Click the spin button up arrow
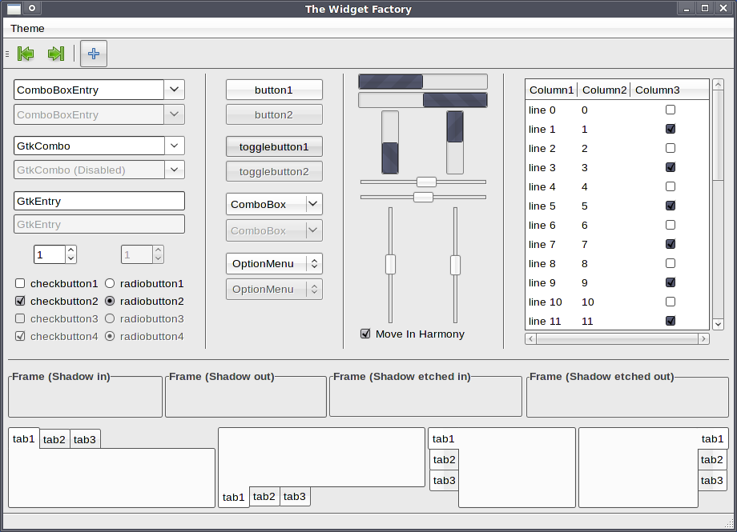Viewport: 737px width, 532px height. tap(70, 250)
